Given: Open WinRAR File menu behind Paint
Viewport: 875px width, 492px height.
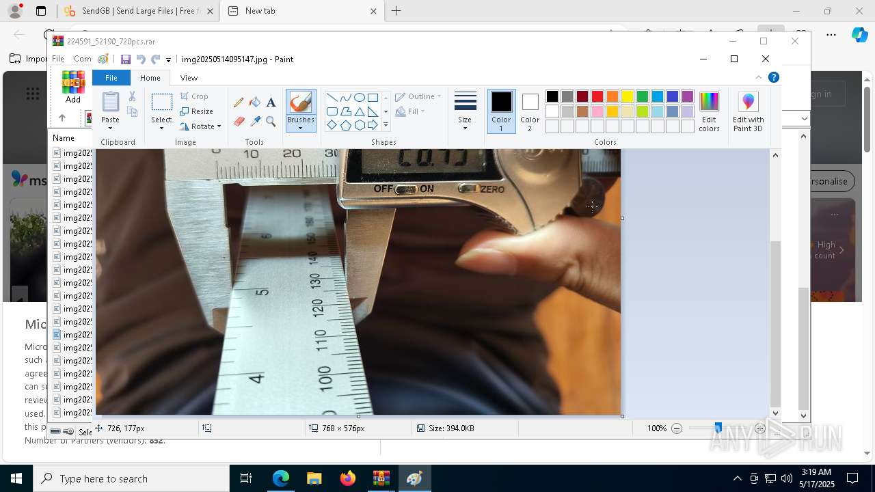Looking at the screenshot, I should click(58, 59).
